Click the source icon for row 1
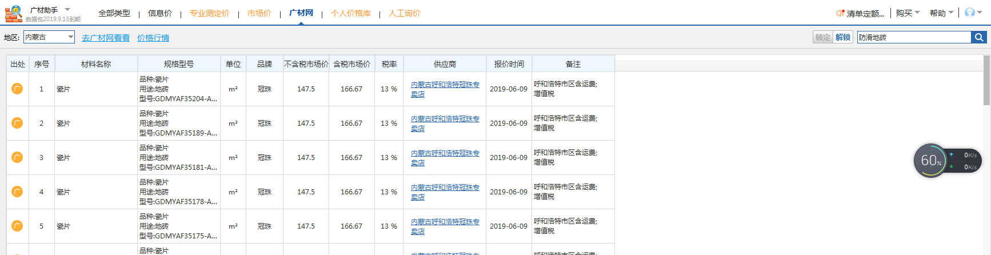Viewport: 991px width, 255px height. click(x=17, y=89)
